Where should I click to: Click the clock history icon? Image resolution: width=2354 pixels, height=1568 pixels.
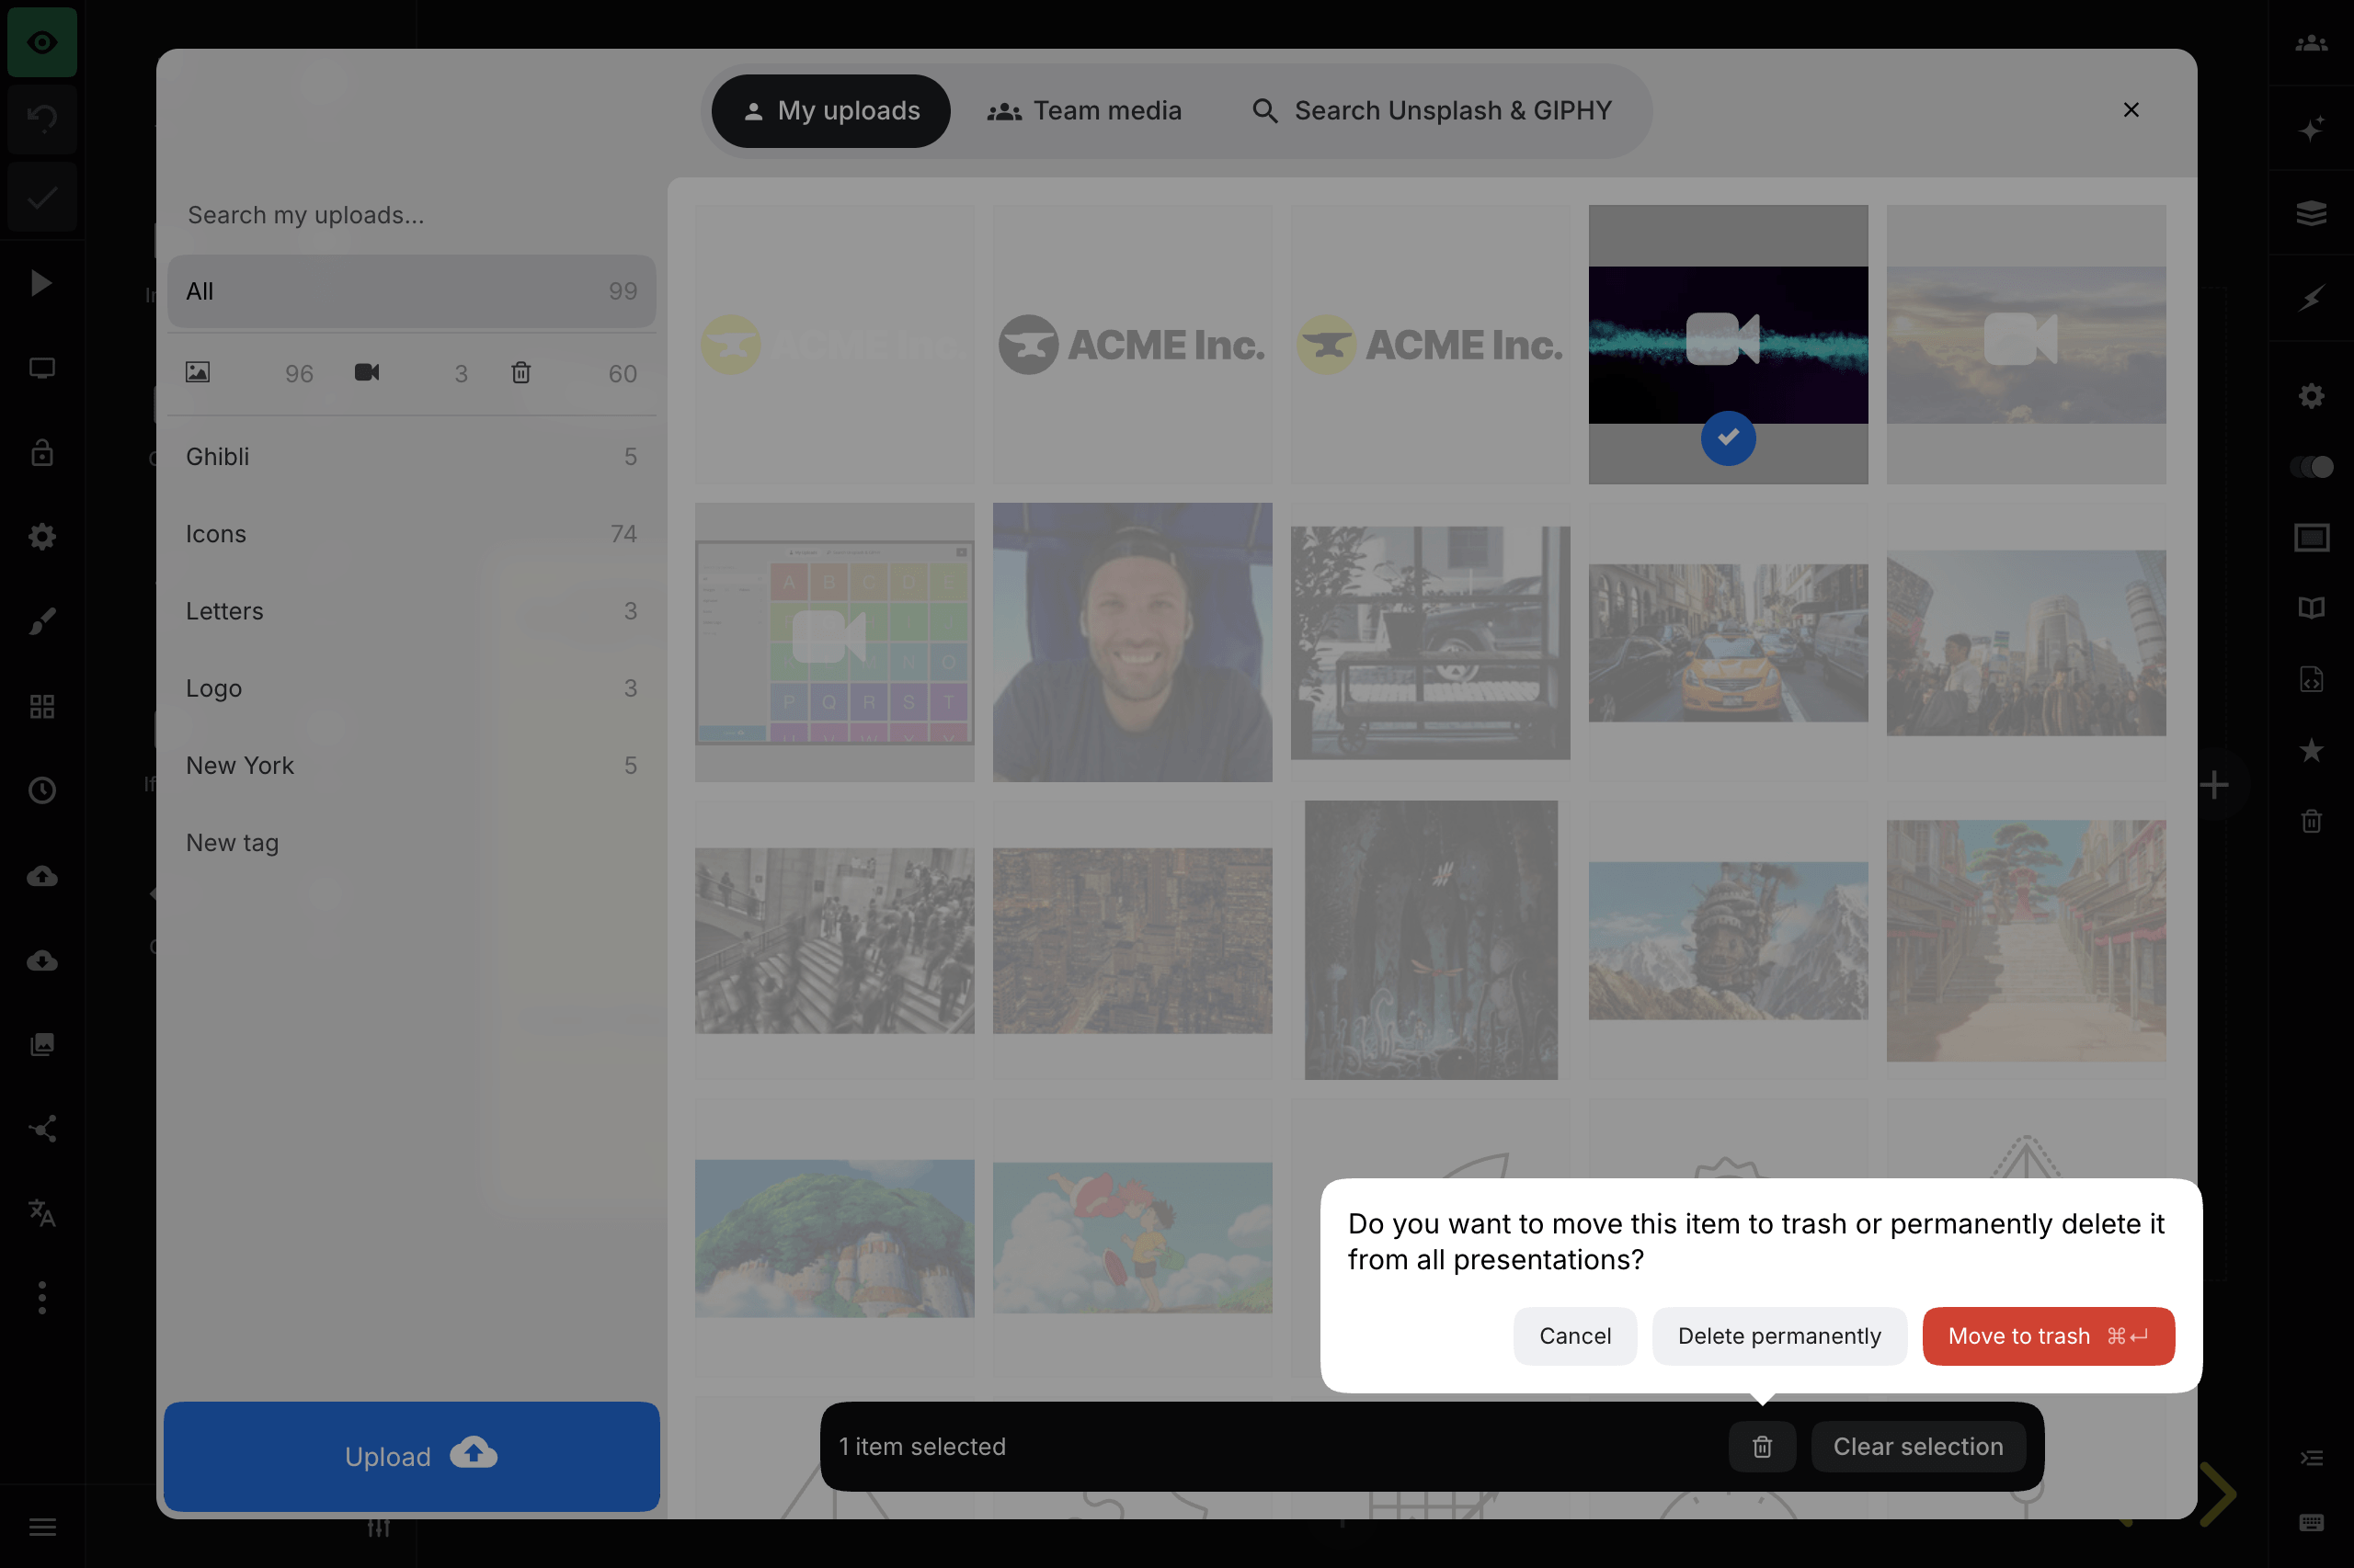[x=42, y=791]
